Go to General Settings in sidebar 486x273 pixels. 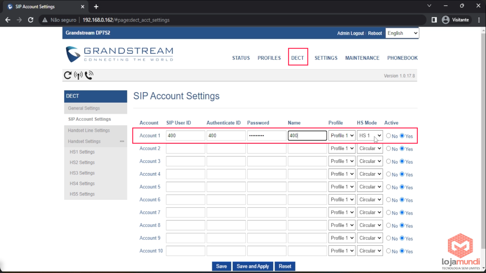pos(95,108)
